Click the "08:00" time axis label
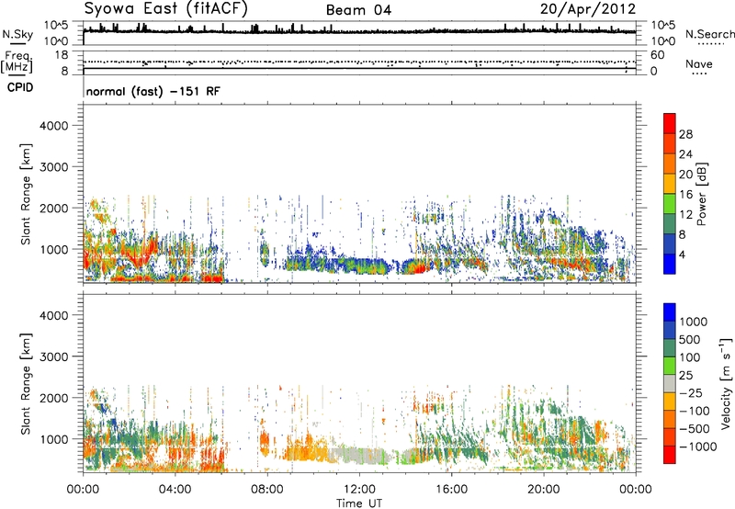The height and width of the screenshot is (509, 735). [x=267, y=490]
